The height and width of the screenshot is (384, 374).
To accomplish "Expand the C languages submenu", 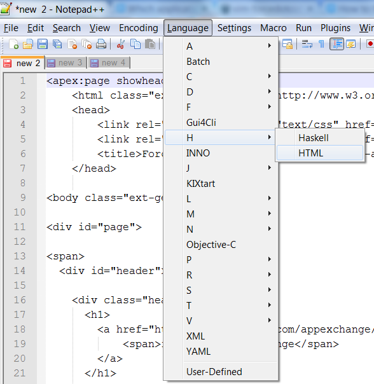I will click(221, 77).
